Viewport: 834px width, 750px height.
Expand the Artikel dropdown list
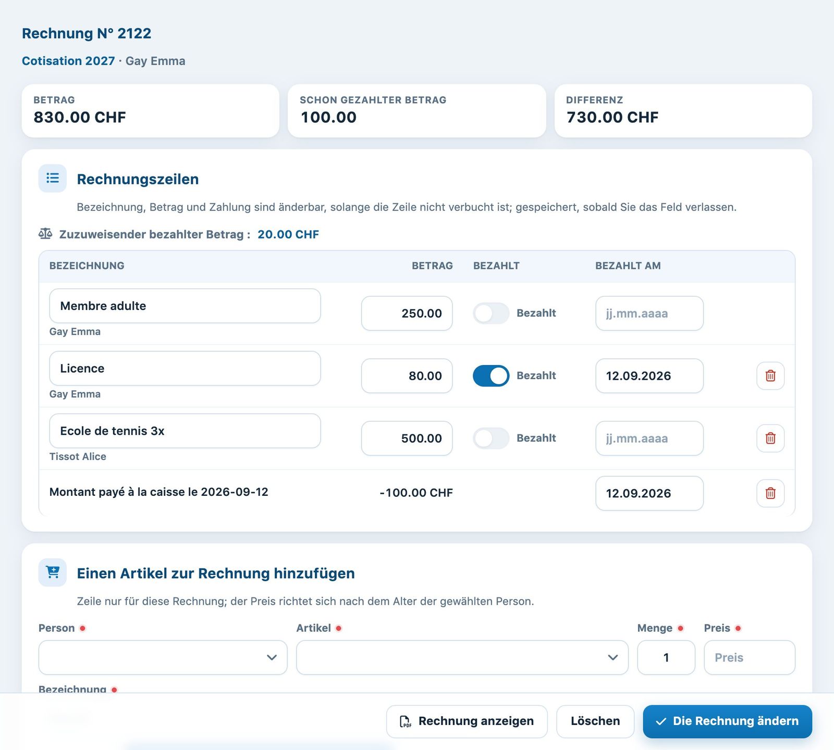coord(462,657)
